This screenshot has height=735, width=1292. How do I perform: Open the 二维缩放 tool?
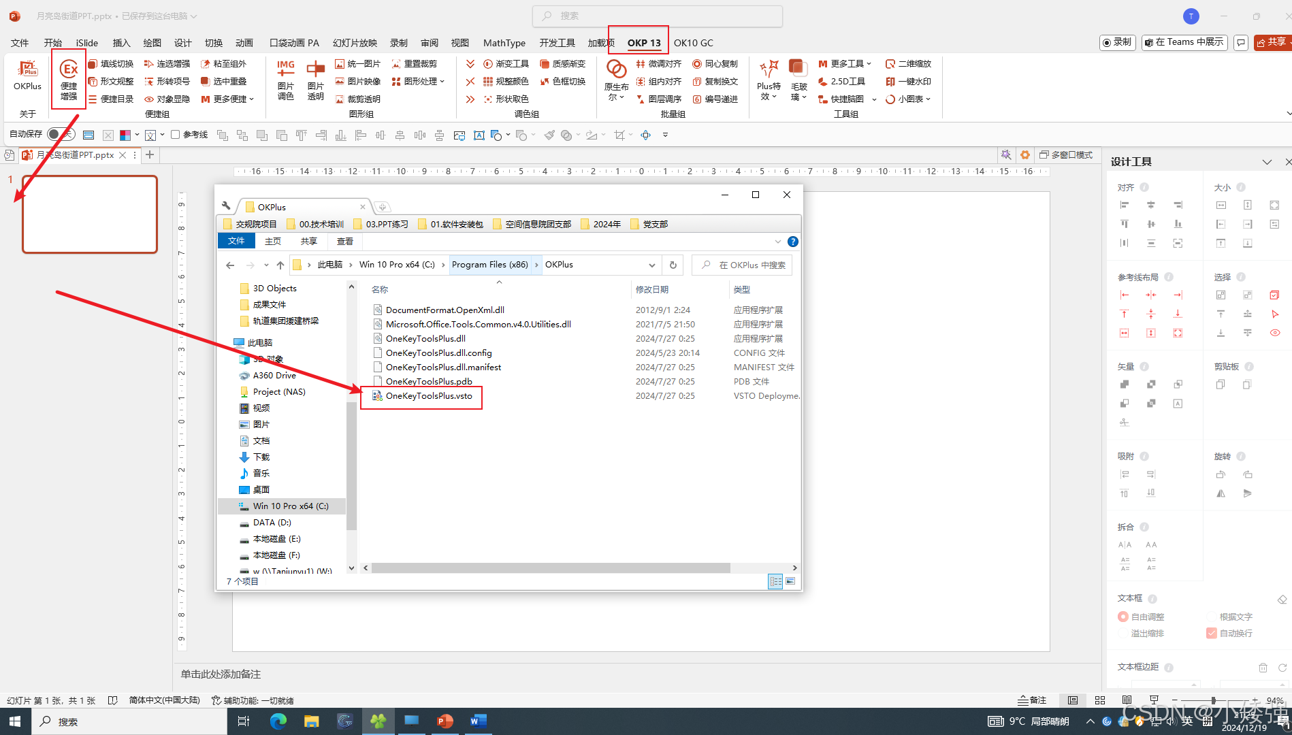(908, 64)
